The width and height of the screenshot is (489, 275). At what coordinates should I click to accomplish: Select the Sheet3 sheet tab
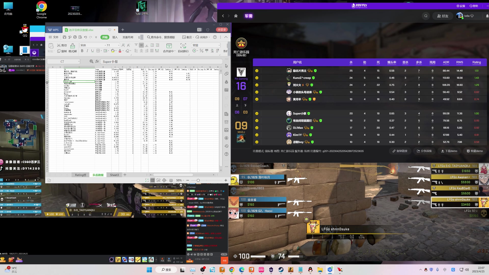click(x=114, y=175)
